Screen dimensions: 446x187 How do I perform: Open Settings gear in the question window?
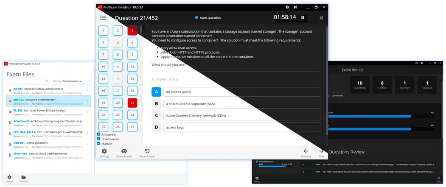click(104, 151)
